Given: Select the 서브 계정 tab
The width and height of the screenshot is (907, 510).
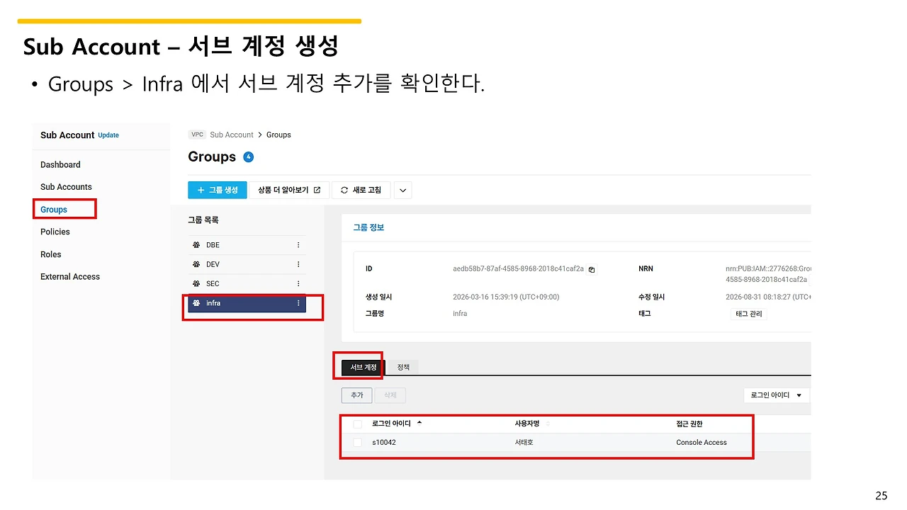Looking at the screenshot, I should click(x=364, y=367).
